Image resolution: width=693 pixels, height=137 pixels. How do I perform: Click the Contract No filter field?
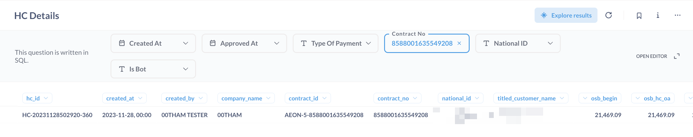coord(422,43)
